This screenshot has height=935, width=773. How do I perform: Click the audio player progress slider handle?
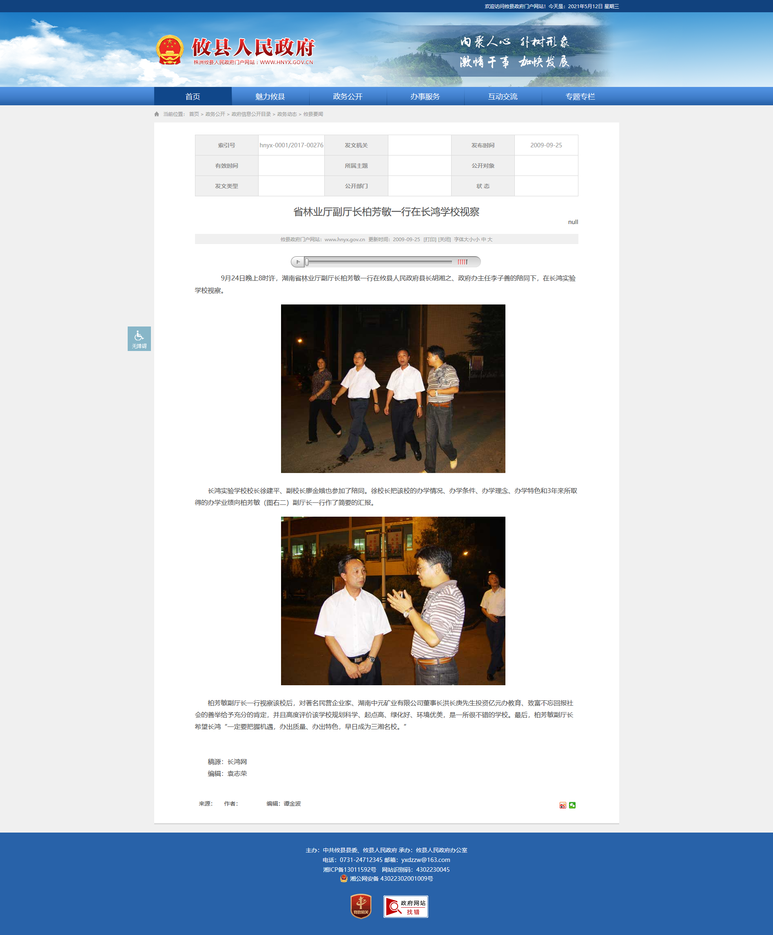tap(307, 262)
